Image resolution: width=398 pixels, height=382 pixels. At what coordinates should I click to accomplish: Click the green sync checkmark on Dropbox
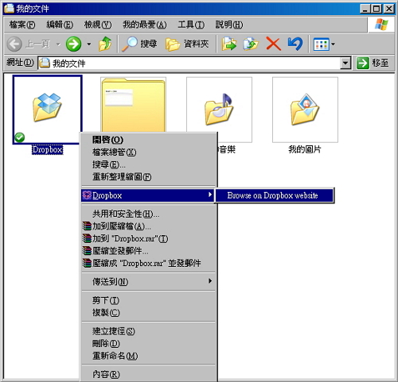click(x=20, y=137)
